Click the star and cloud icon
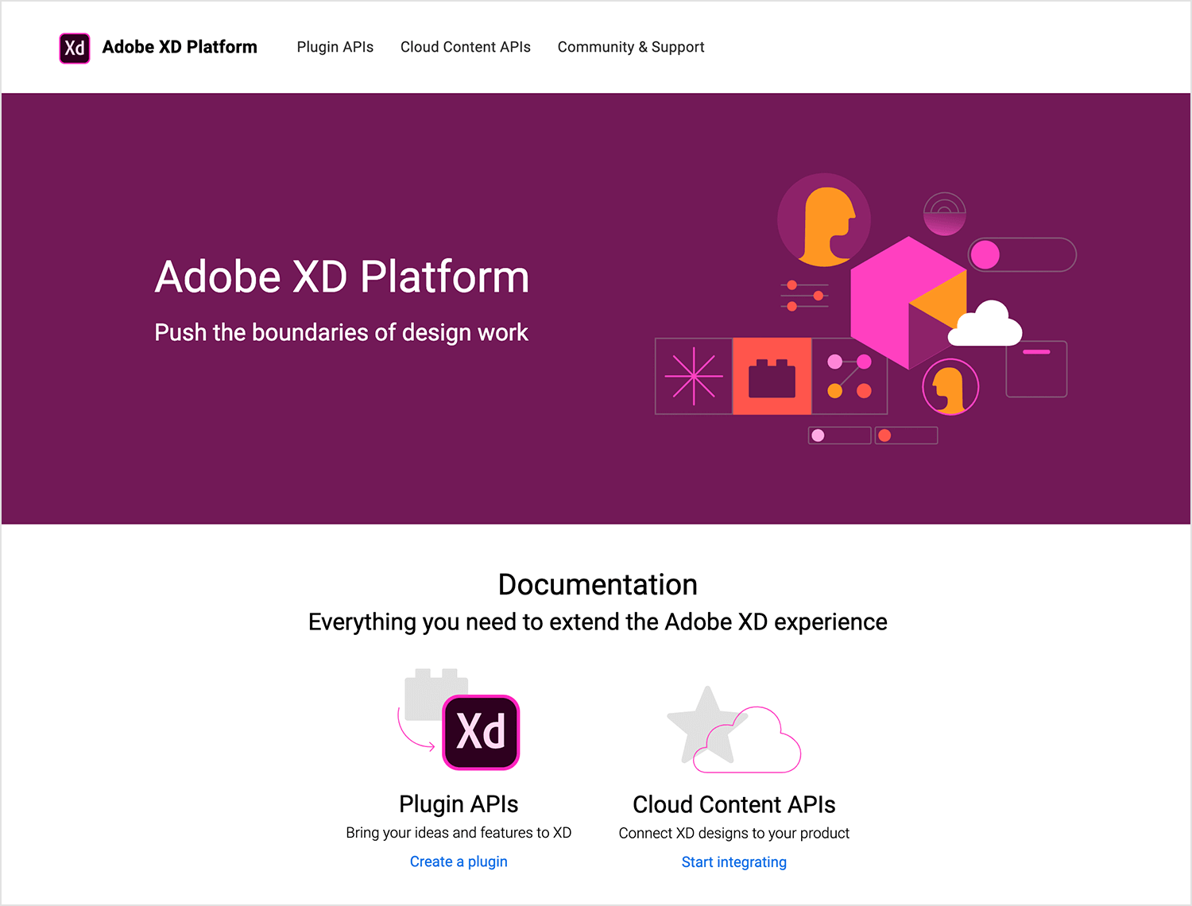Screen dimensions: 1192x906 [x=733, y=731]
